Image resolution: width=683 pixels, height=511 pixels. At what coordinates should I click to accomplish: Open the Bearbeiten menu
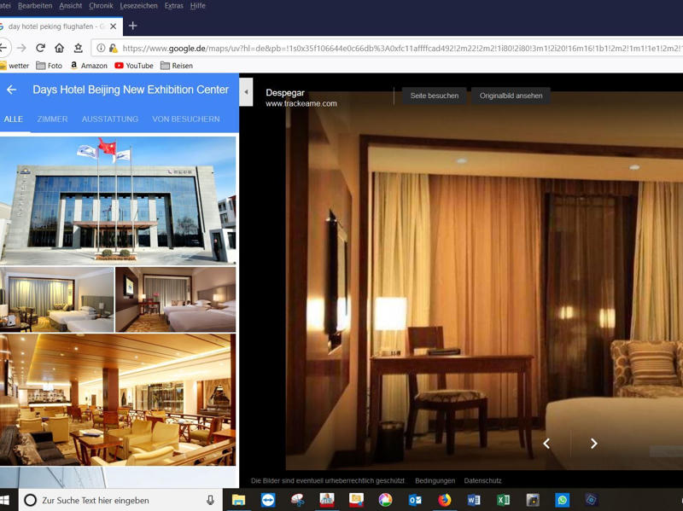(35, 6)
